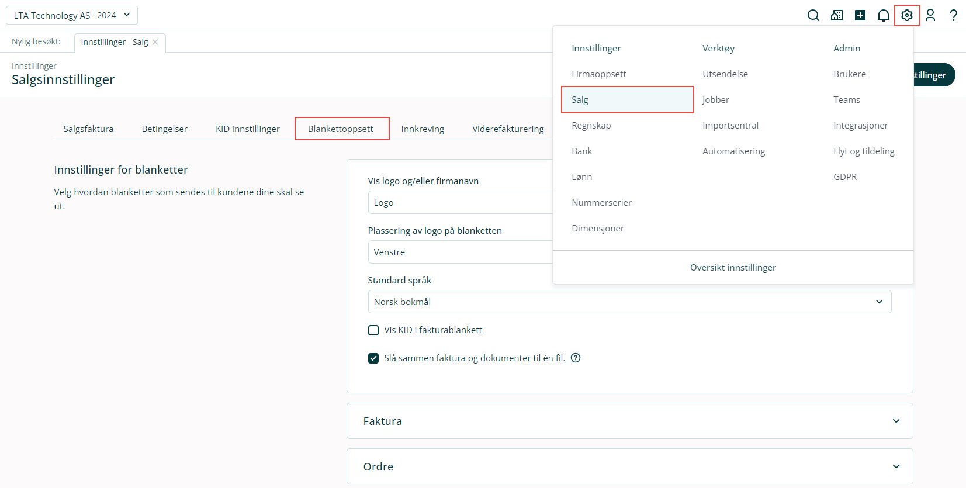Open Brukere under Admin
The width and height of the screenshot is (966, 488).
(x=850, y=74)
